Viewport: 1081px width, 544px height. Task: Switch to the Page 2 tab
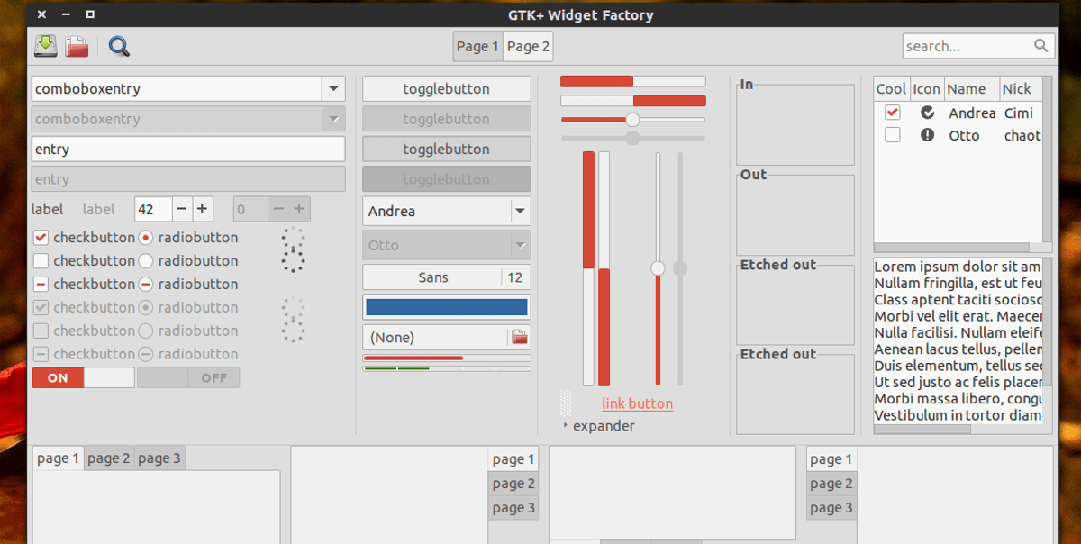click(x=528, y=45)
